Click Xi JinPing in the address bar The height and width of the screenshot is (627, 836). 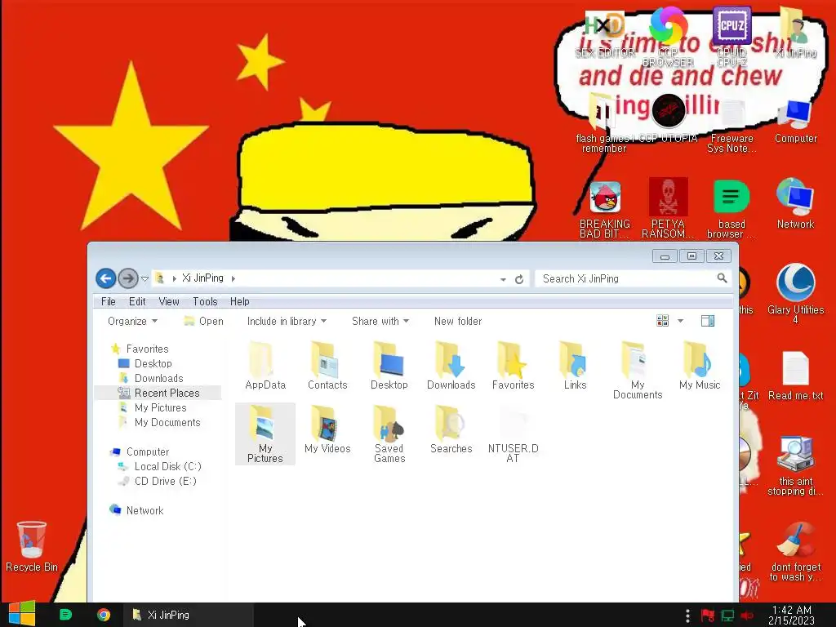point(202,278)
